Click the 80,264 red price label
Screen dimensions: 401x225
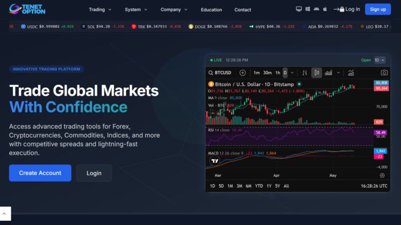[381, 88]
